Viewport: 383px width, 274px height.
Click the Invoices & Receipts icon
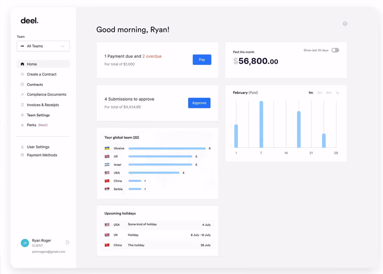tap(22, 105)
